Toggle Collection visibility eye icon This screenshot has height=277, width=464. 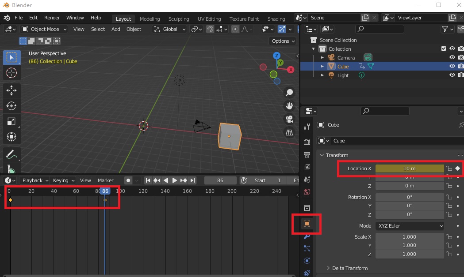(452, 49)
